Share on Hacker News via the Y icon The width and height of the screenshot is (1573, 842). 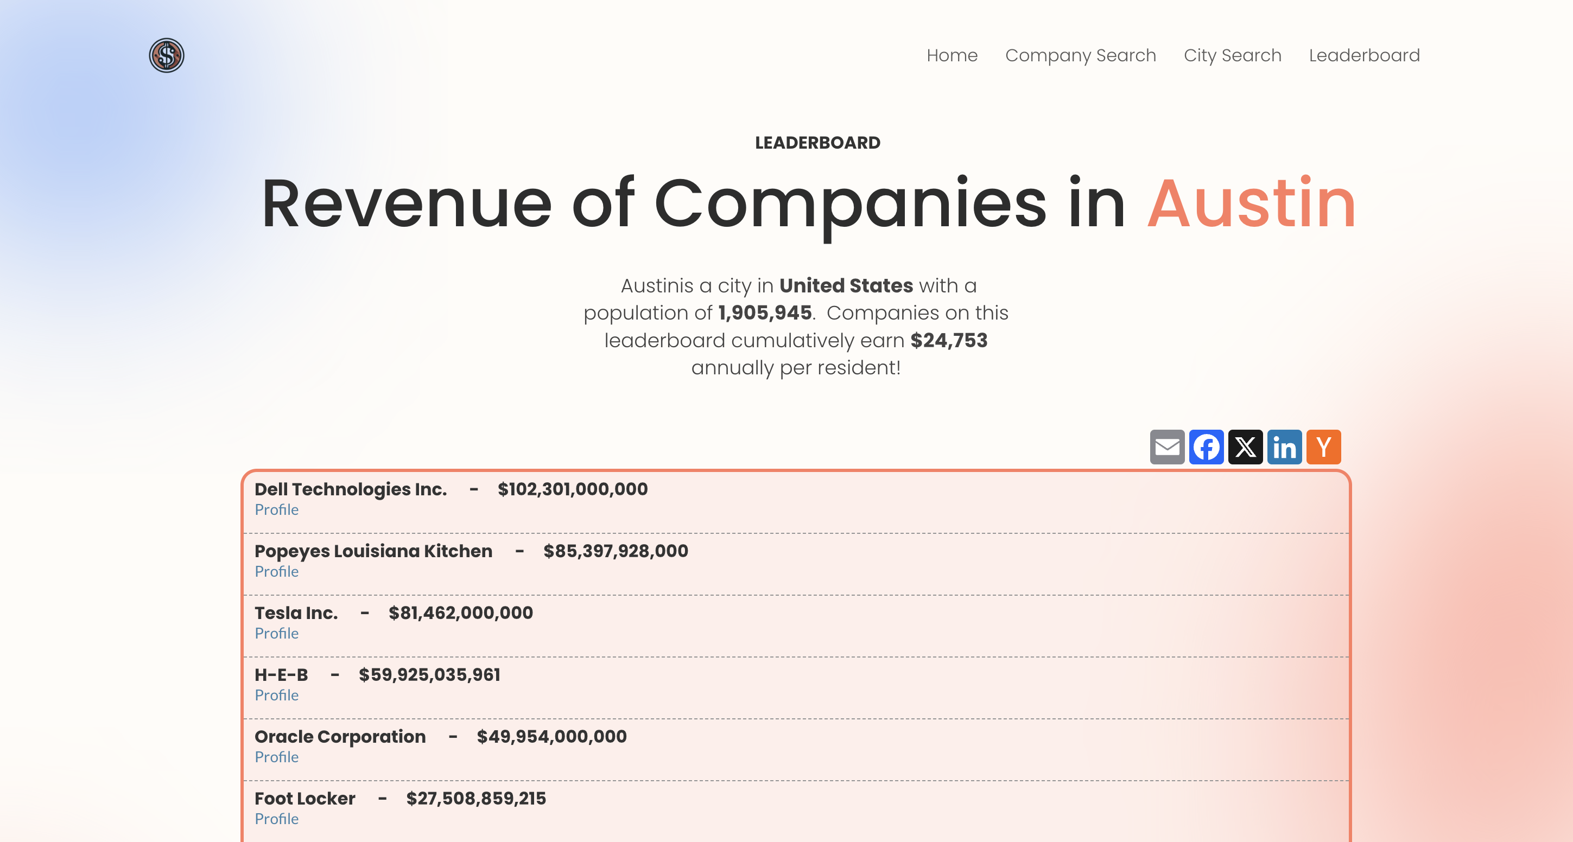point(1323,447)
